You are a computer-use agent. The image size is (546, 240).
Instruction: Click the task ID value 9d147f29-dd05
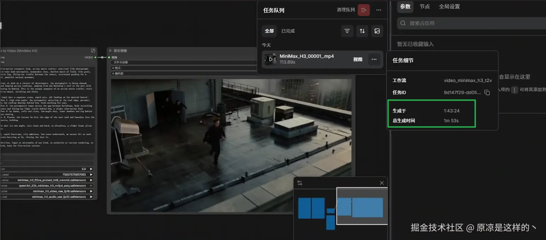tap(462, 93)
